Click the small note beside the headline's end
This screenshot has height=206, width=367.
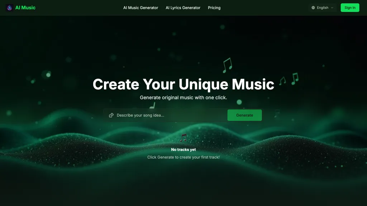click(x=282, y=81)
